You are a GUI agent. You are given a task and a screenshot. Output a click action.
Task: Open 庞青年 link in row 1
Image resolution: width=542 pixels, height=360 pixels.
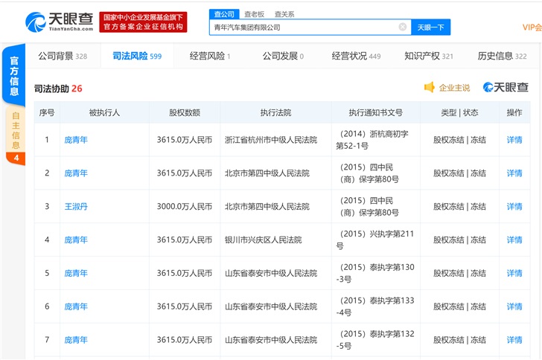[76, 139]
